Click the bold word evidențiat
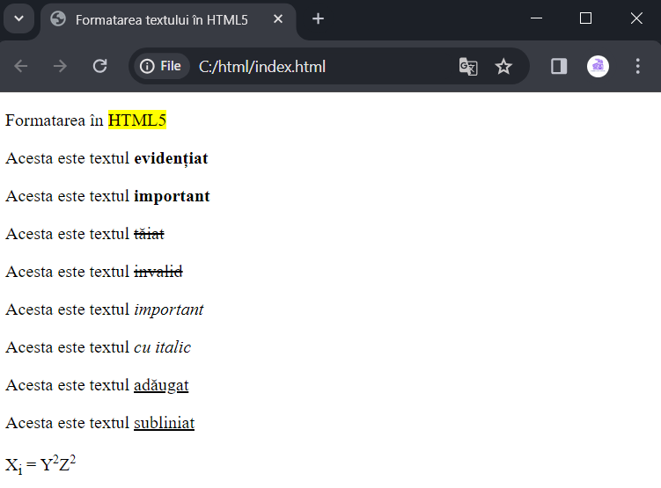 171,158
